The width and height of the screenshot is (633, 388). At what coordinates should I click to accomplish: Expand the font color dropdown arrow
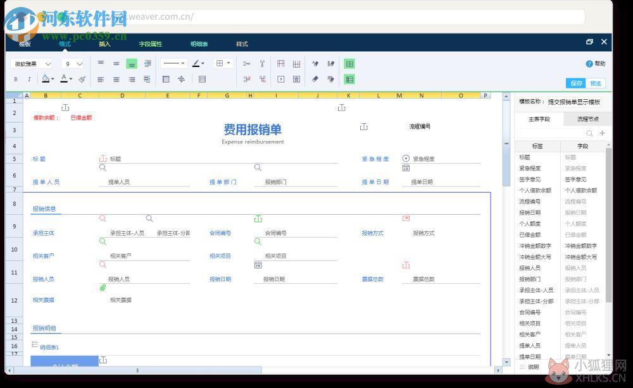pyautogui.click(x=71, y=80)
